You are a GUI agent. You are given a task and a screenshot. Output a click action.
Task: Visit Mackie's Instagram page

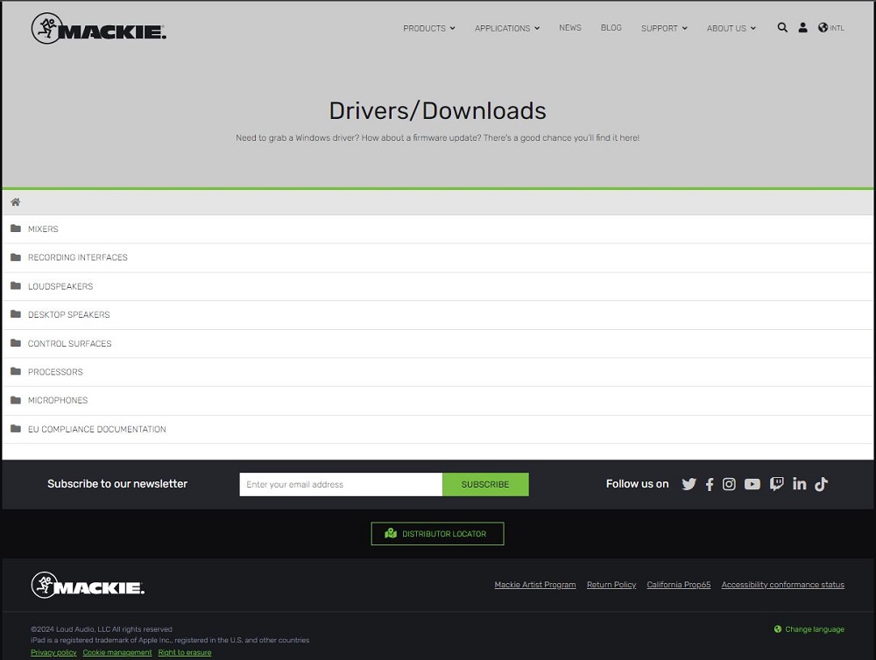729,484
